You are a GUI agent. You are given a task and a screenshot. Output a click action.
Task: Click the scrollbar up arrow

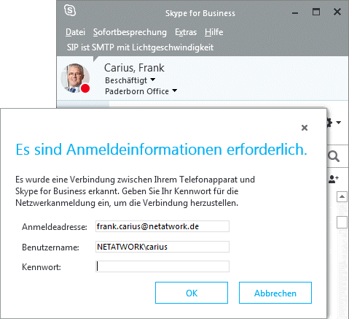342,196
